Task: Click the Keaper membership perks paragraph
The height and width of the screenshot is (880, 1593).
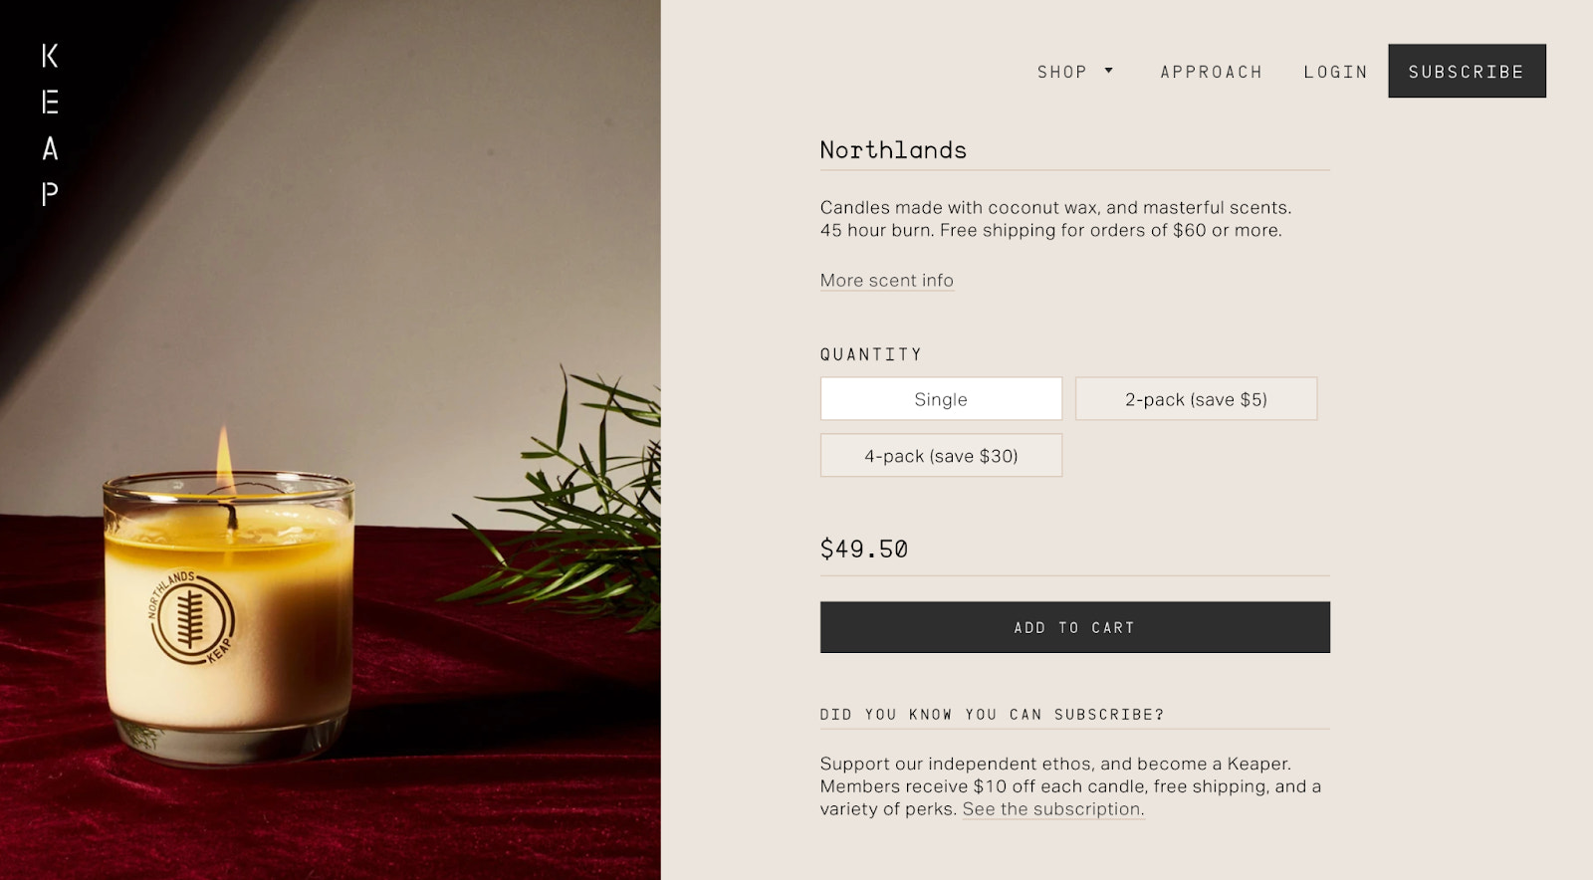Action: tap(1069, 785)
